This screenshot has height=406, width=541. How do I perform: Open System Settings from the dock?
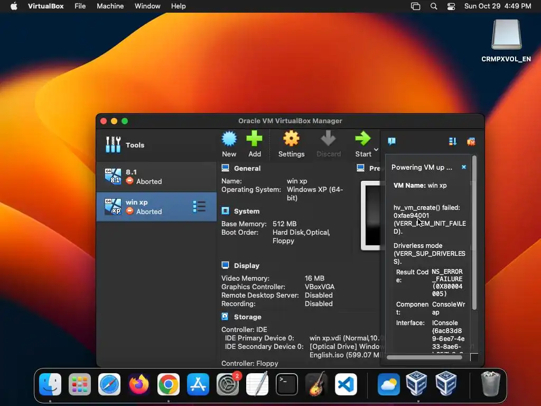click(x=228, y=384)
